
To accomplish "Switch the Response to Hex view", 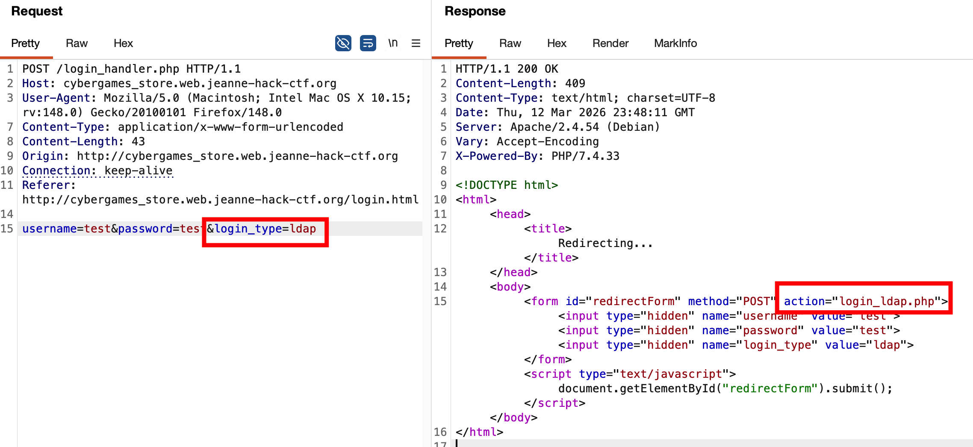I will 557,43.
